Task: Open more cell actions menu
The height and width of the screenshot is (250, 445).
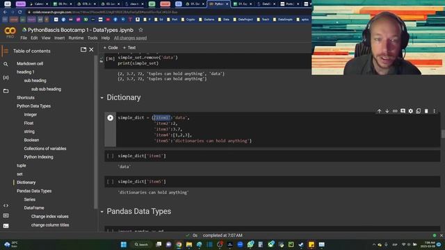Action: [x=434, y=111]
